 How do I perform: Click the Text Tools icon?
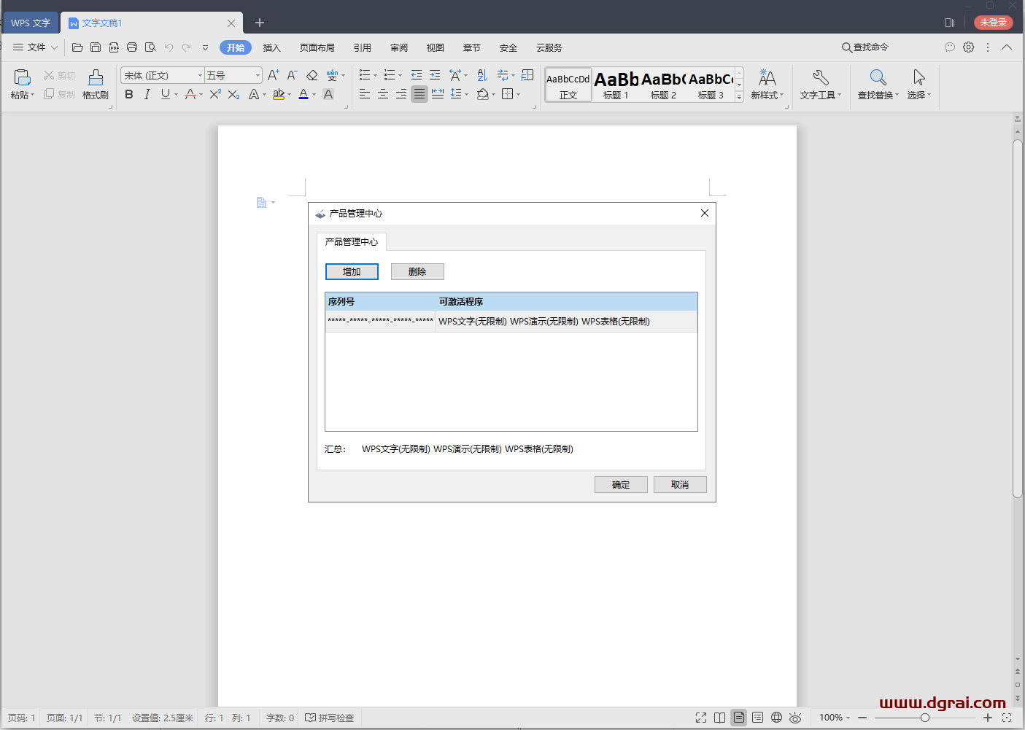[x=820, y=84]
